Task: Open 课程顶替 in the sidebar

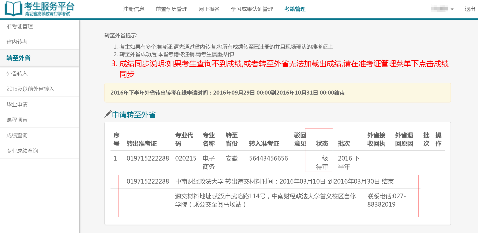Action: click(x=40, y=120)
